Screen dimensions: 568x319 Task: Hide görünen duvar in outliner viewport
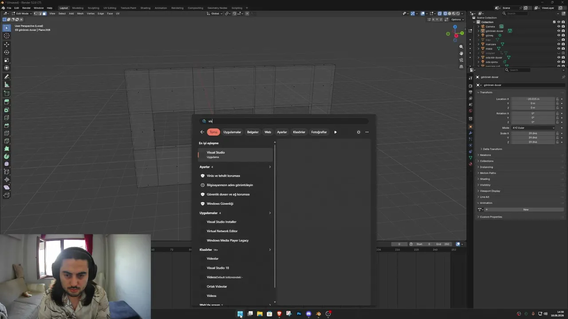click(558, 31)
